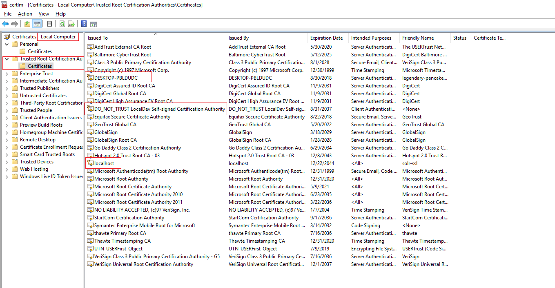Expand the Untrusted Certificates node
555x288 pixels.
click(7, 95)
